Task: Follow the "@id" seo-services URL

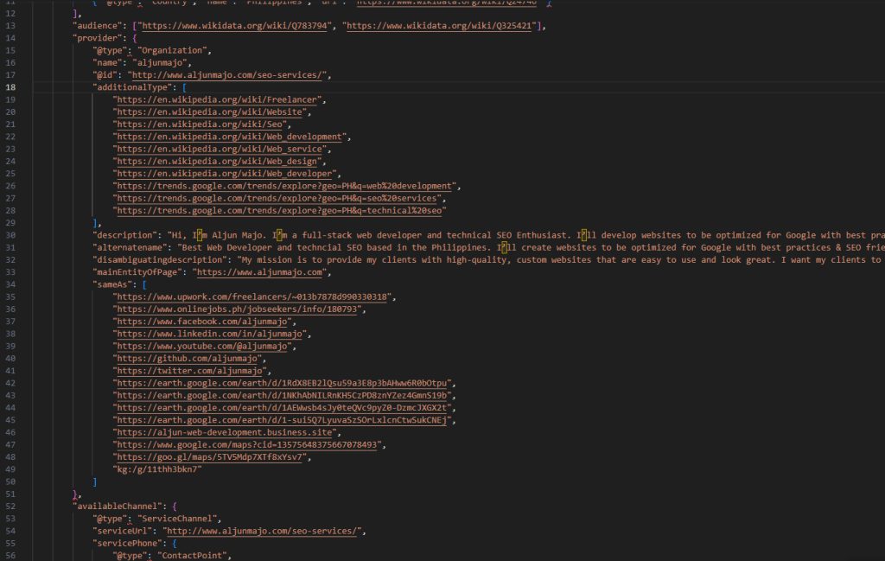Action: point(227,75)
